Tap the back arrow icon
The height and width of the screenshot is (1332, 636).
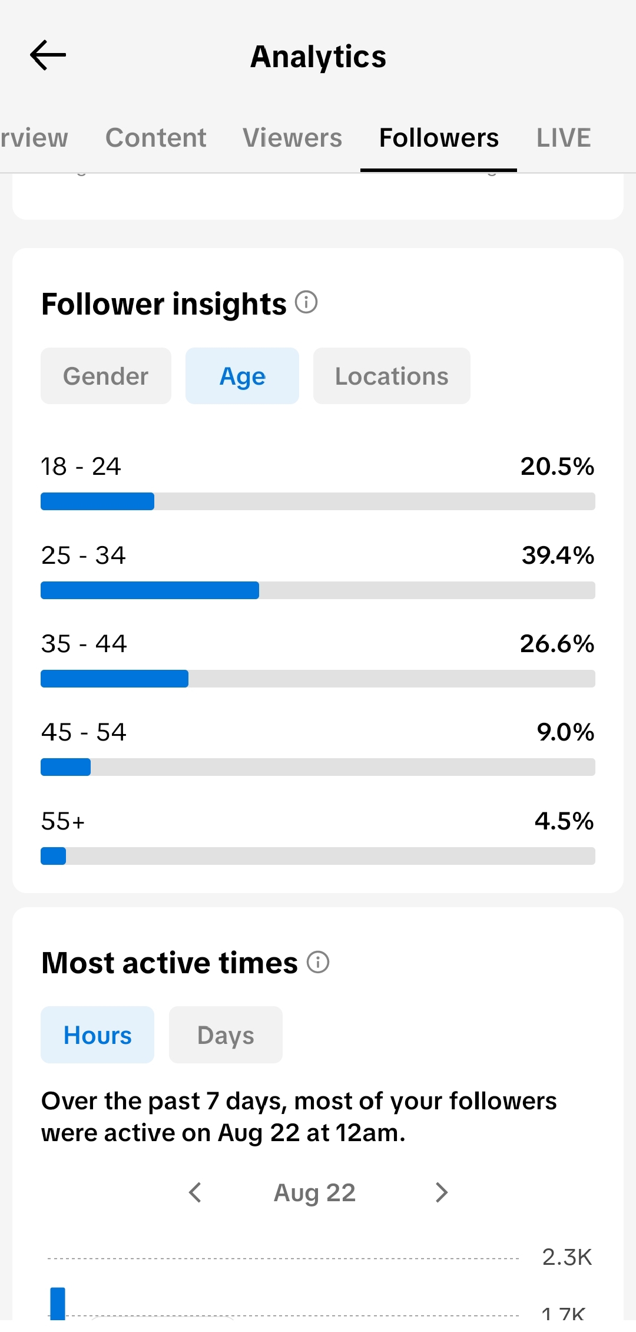click(48, 55)
